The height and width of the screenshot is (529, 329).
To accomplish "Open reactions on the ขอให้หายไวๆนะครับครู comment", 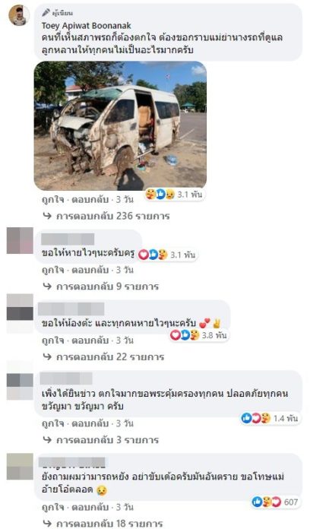I will click(167, 255).
